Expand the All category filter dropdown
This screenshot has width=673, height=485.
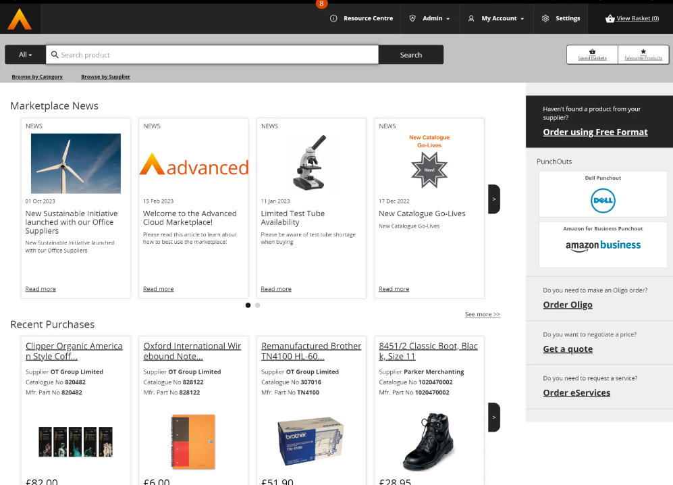(x=25, y=54)
